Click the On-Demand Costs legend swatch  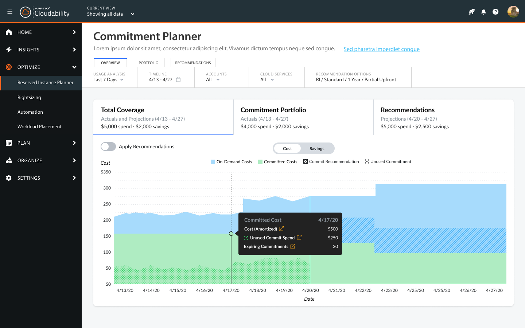(213, 162)
